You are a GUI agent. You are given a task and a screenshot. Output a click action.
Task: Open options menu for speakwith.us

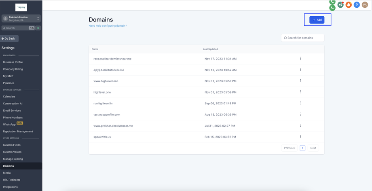(x=301, y=137)
